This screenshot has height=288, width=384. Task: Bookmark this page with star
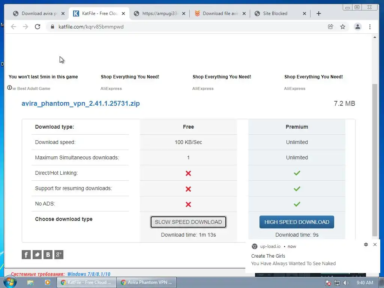tap(343, 27)
